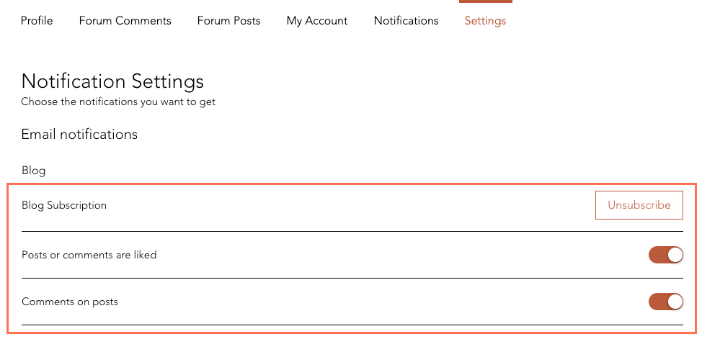Select the My Account tab
Image resolution: width=702 pixels, height=339 pixels.
click(317, 21)
